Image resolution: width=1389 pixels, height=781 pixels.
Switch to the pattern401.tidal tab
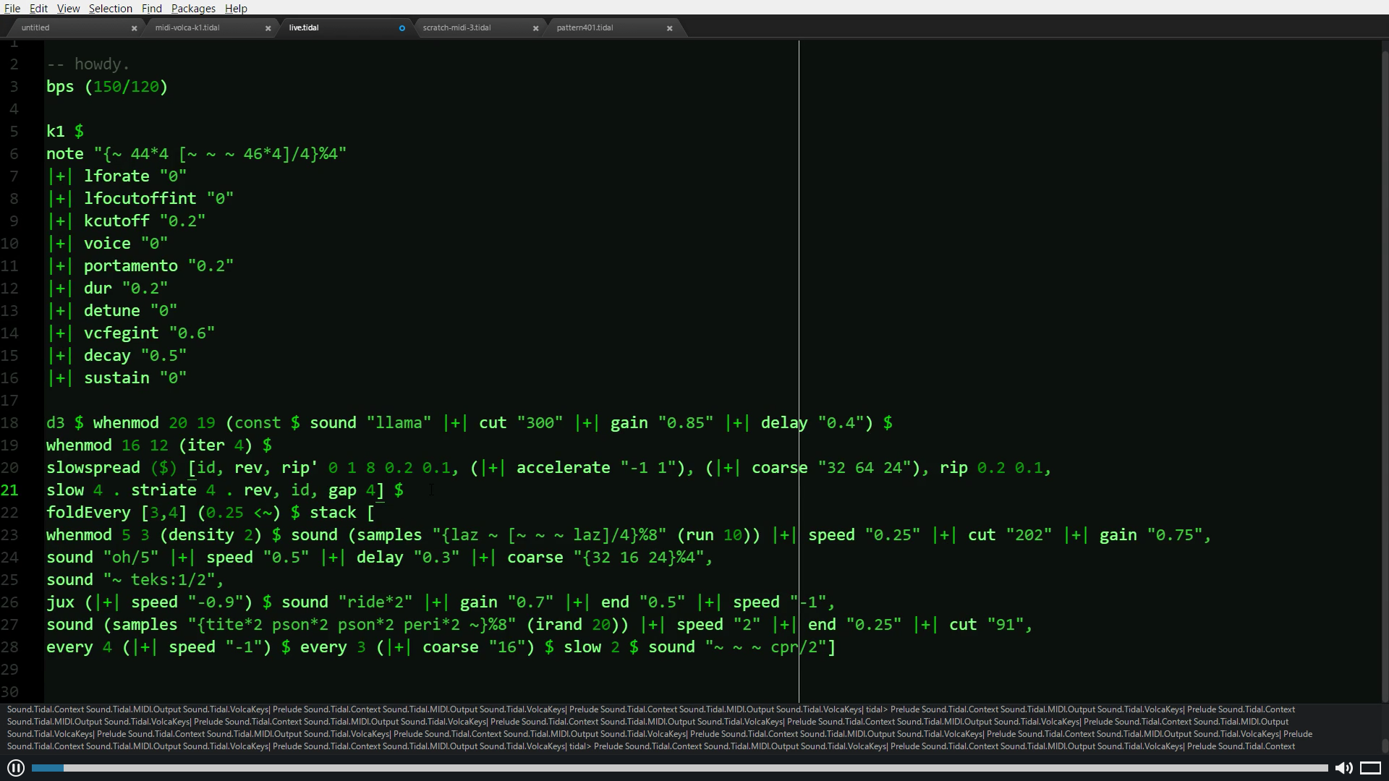585,27
